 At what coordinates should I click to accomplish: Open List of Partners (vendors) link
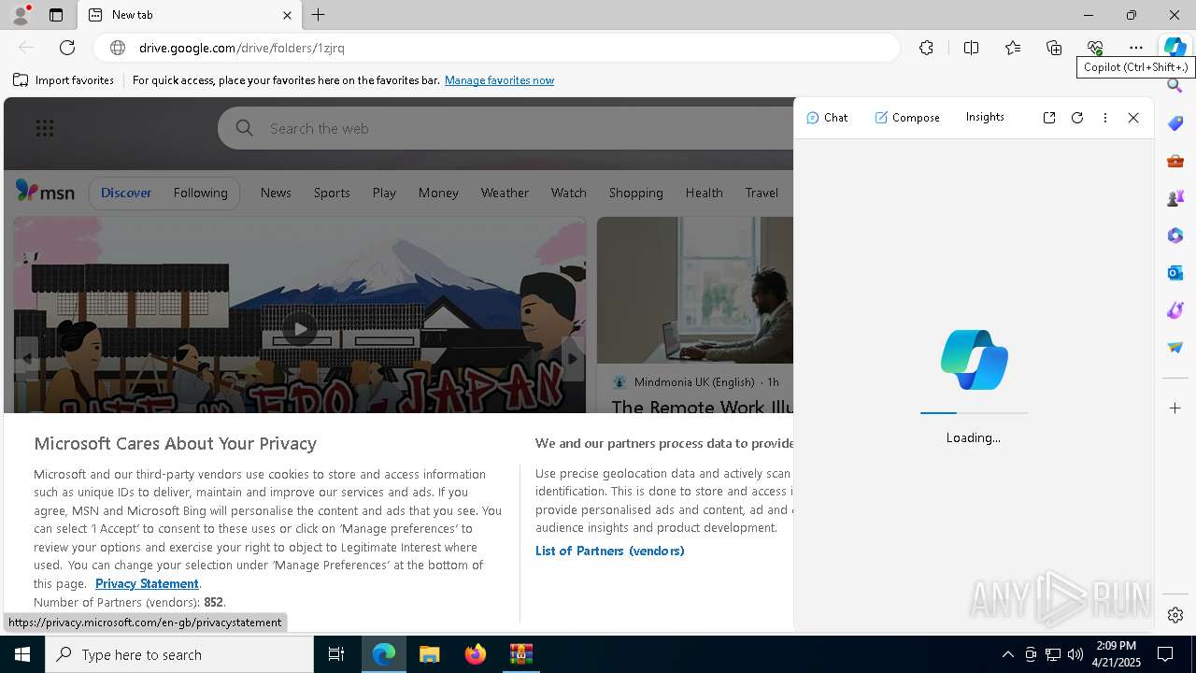[x=610, y=551]
